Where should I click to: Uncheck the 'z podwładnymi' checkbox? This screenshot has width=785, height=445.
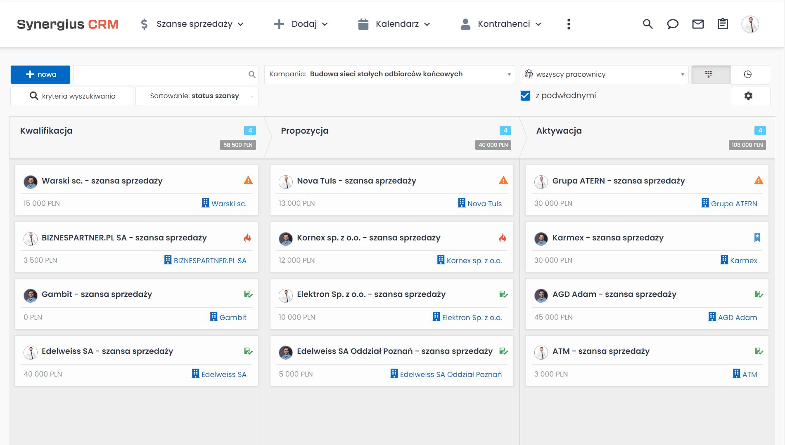(525, 96)
